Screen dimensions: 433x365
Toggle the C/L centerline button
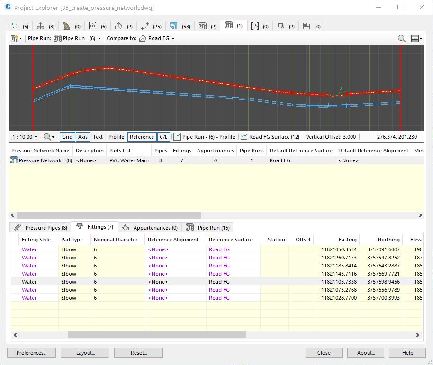(163, 137)
